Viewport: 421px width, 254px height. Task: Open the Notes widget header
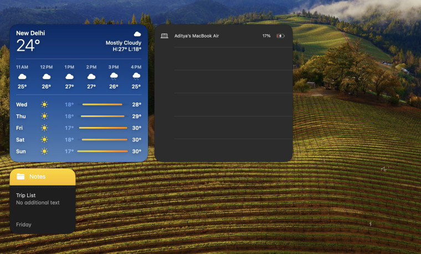point(43,177)
